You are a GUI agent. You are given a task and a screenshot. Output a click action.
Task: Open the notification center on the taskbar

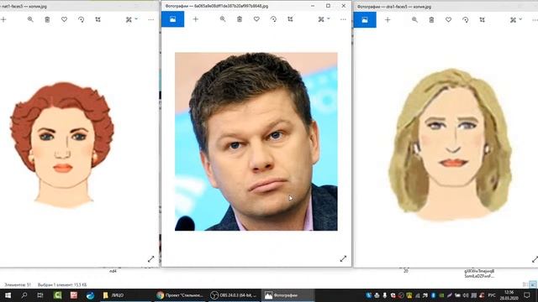[527, 295]
